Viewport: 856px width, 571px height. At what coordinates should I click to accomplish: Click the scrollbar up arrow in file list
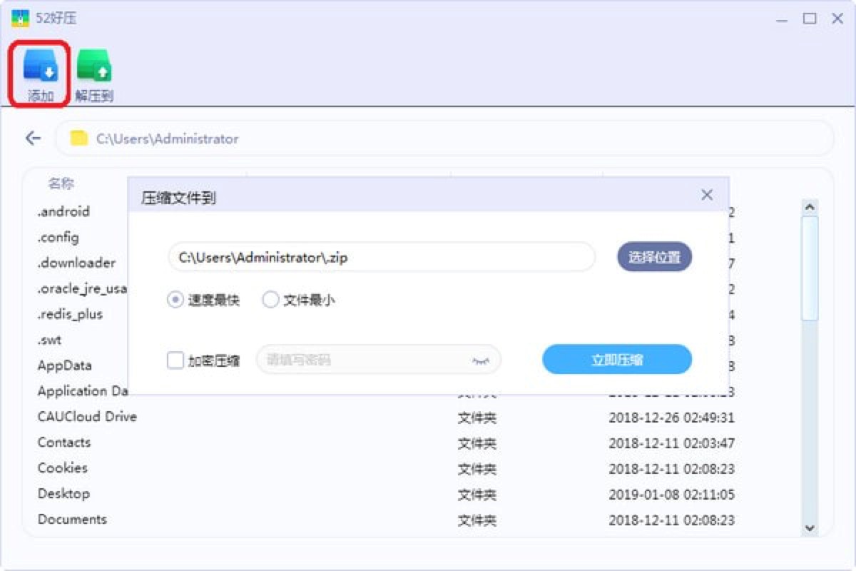(810, 207)
